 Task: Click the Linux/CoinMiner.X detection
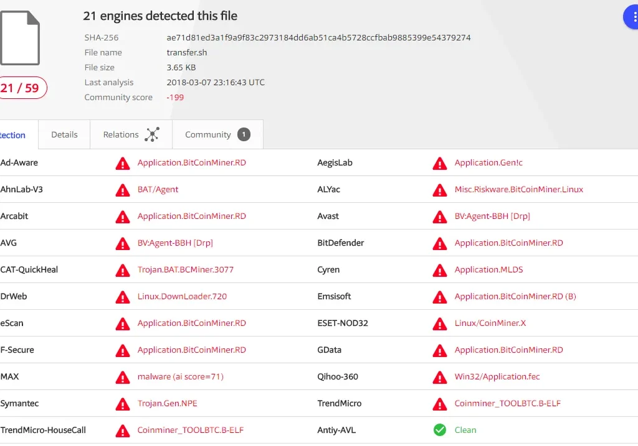(490, 323)
